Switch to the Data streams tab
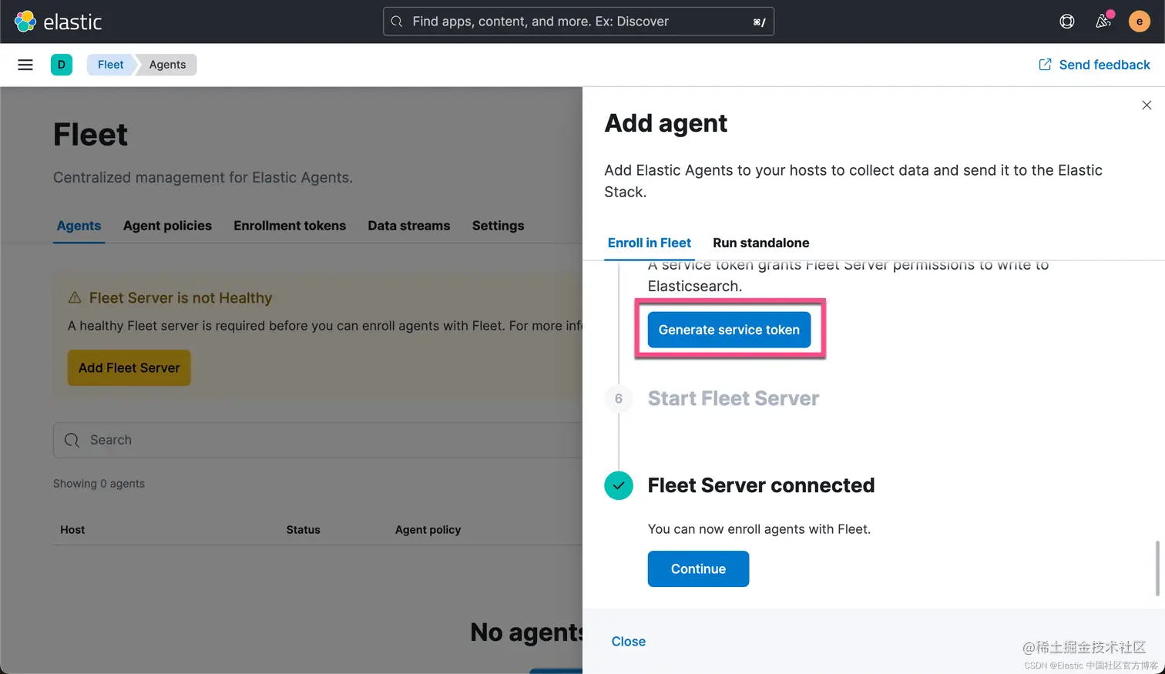Screen dimensions: 1165x674 coord(409,226)
